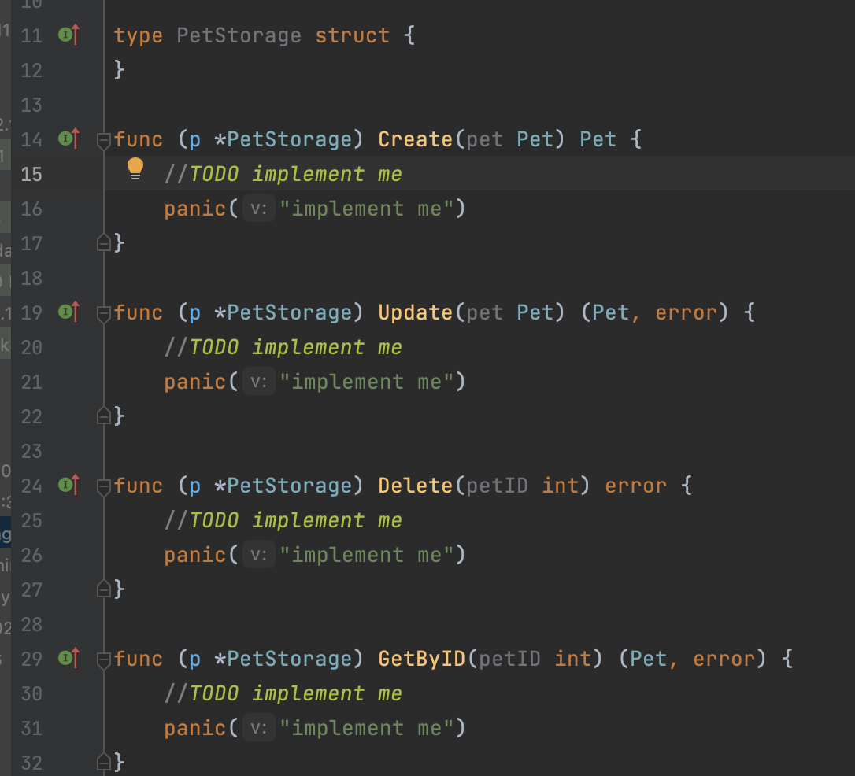The image size is (855, 776).
Task: Open the yellow lightbulb quick-fix on line 15
Action: [135, 169]
